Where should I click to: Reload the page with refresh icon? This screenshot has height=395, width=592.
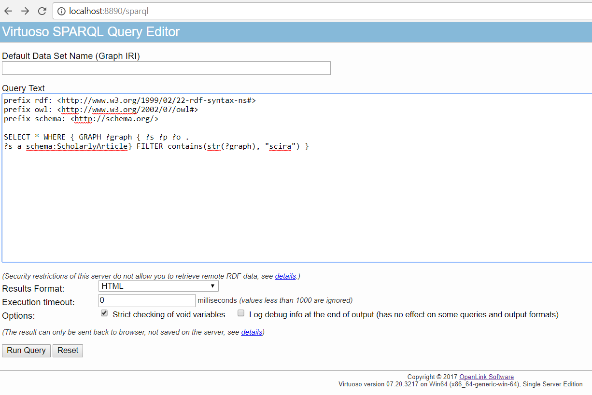[42, 11]
